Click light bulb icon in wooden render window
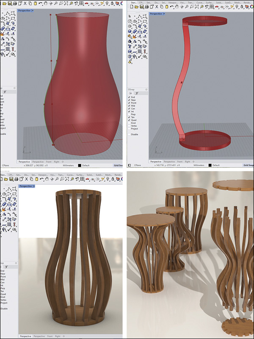Screen dimensions: 254x339 click(x=108, y=179)
